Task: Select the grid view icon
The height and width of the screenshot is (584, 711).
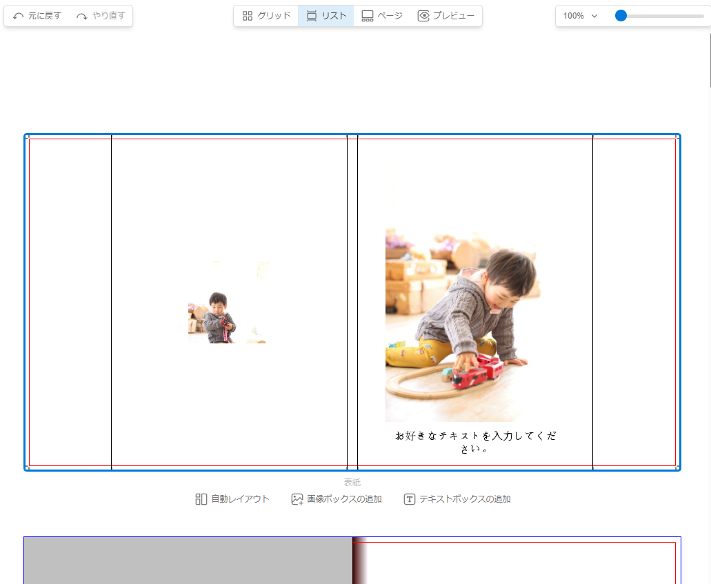Action: click(248, 16)
